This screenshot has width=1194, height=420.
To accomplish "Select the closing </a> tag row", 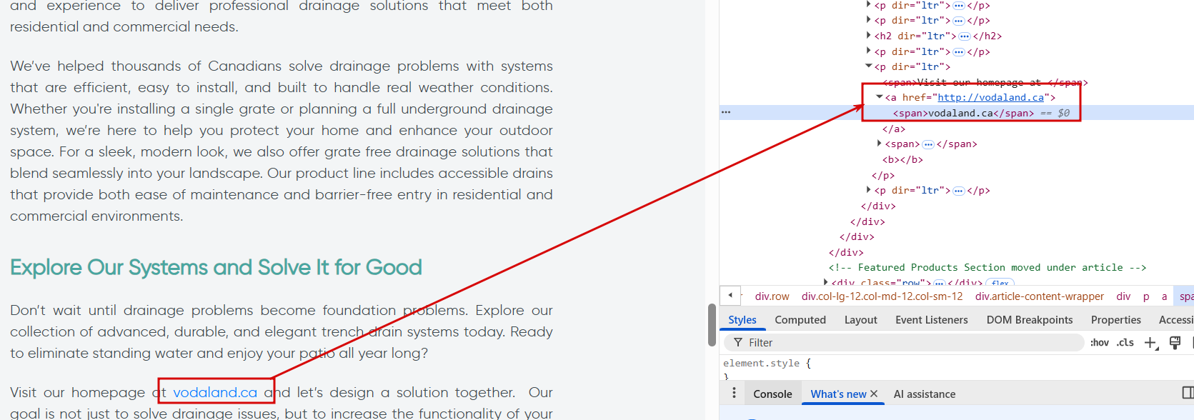I will [894, 129].
